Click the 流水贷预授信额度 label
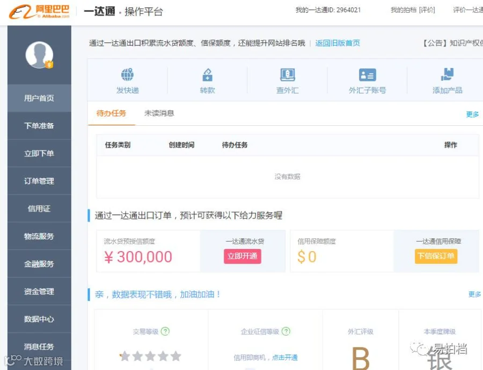 (x=129, y=241)
